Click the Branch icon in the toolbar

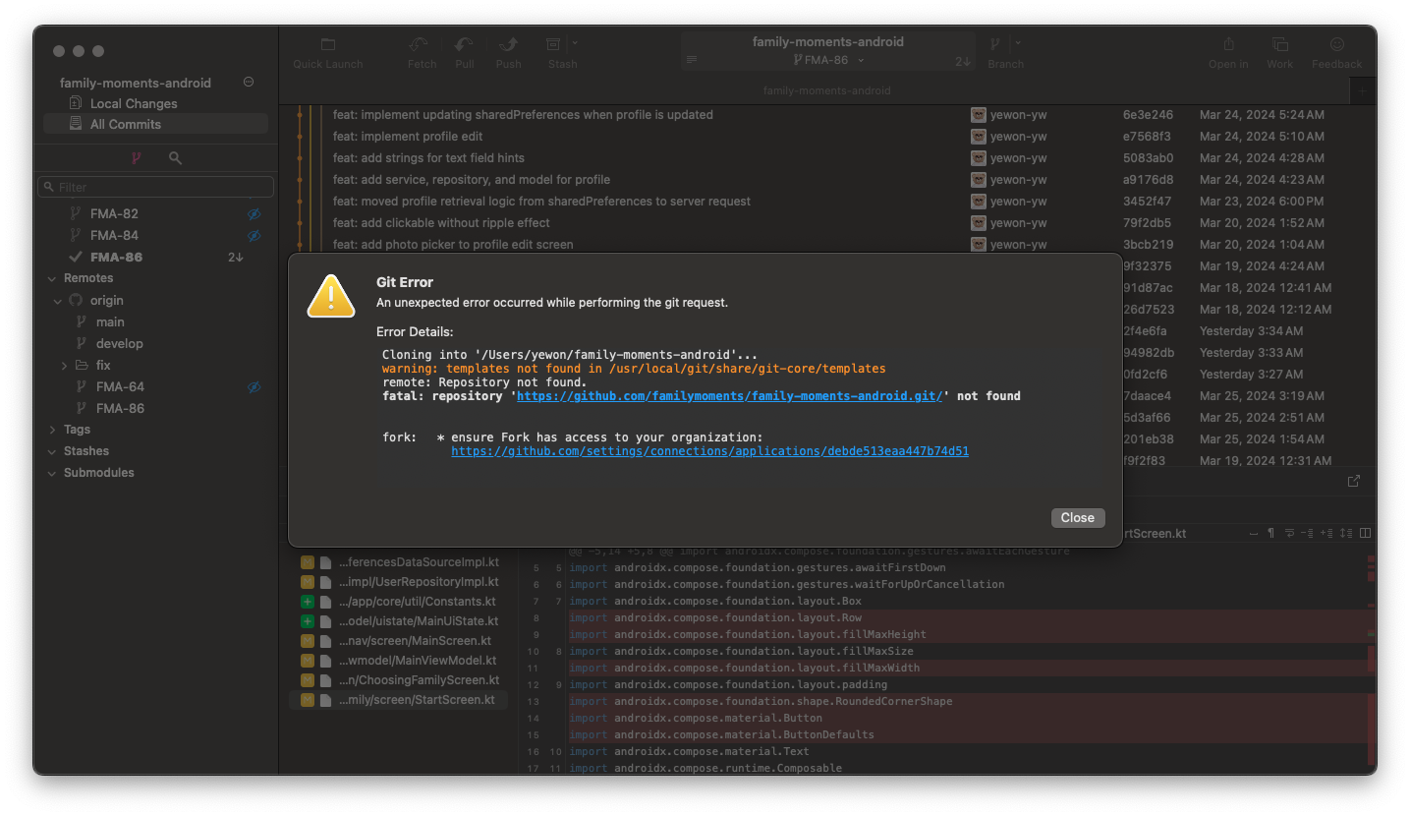tap(995, 44)
